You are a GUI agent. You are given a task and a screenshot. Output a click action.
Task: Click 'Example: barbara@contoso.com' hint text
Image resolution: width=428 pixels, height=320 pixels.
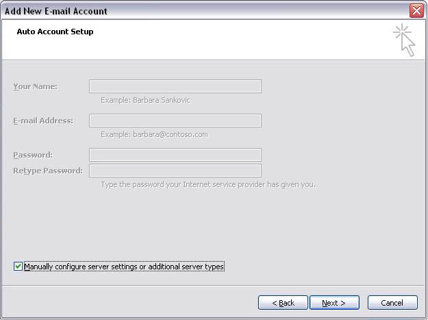point(155,134)
